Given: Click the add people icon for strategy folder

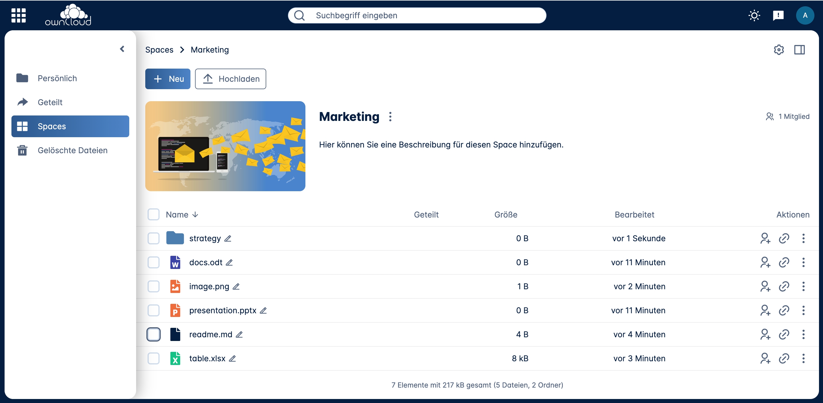Looking at the screenshot, I should click(x=765, y=238).
